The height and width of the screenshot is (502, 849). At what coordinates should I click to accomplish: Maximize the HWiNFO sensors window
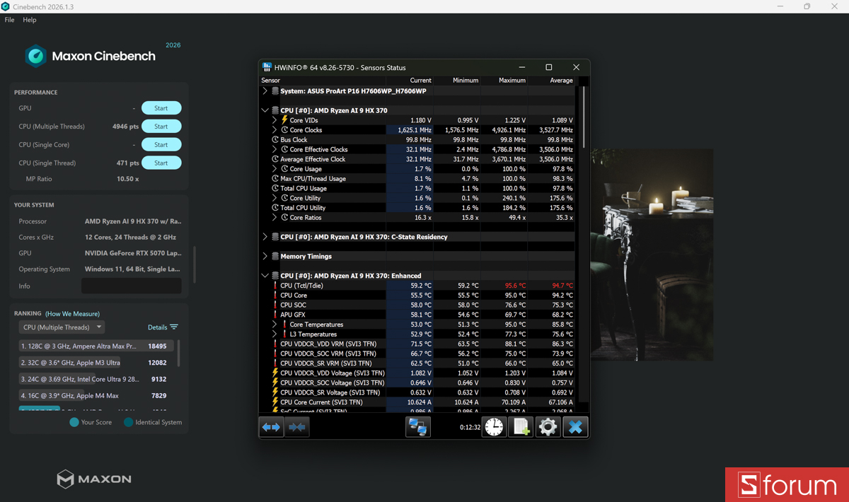point(548,67)
